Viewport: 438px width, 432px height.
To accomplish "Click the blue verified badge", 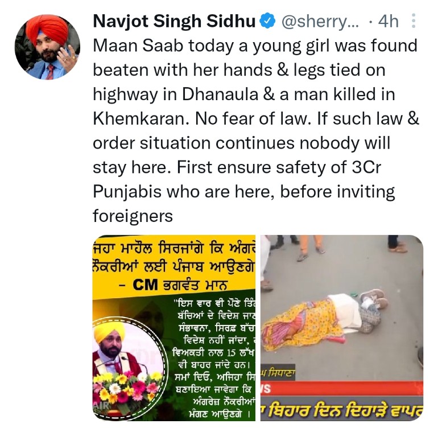I will click(267, 21).
